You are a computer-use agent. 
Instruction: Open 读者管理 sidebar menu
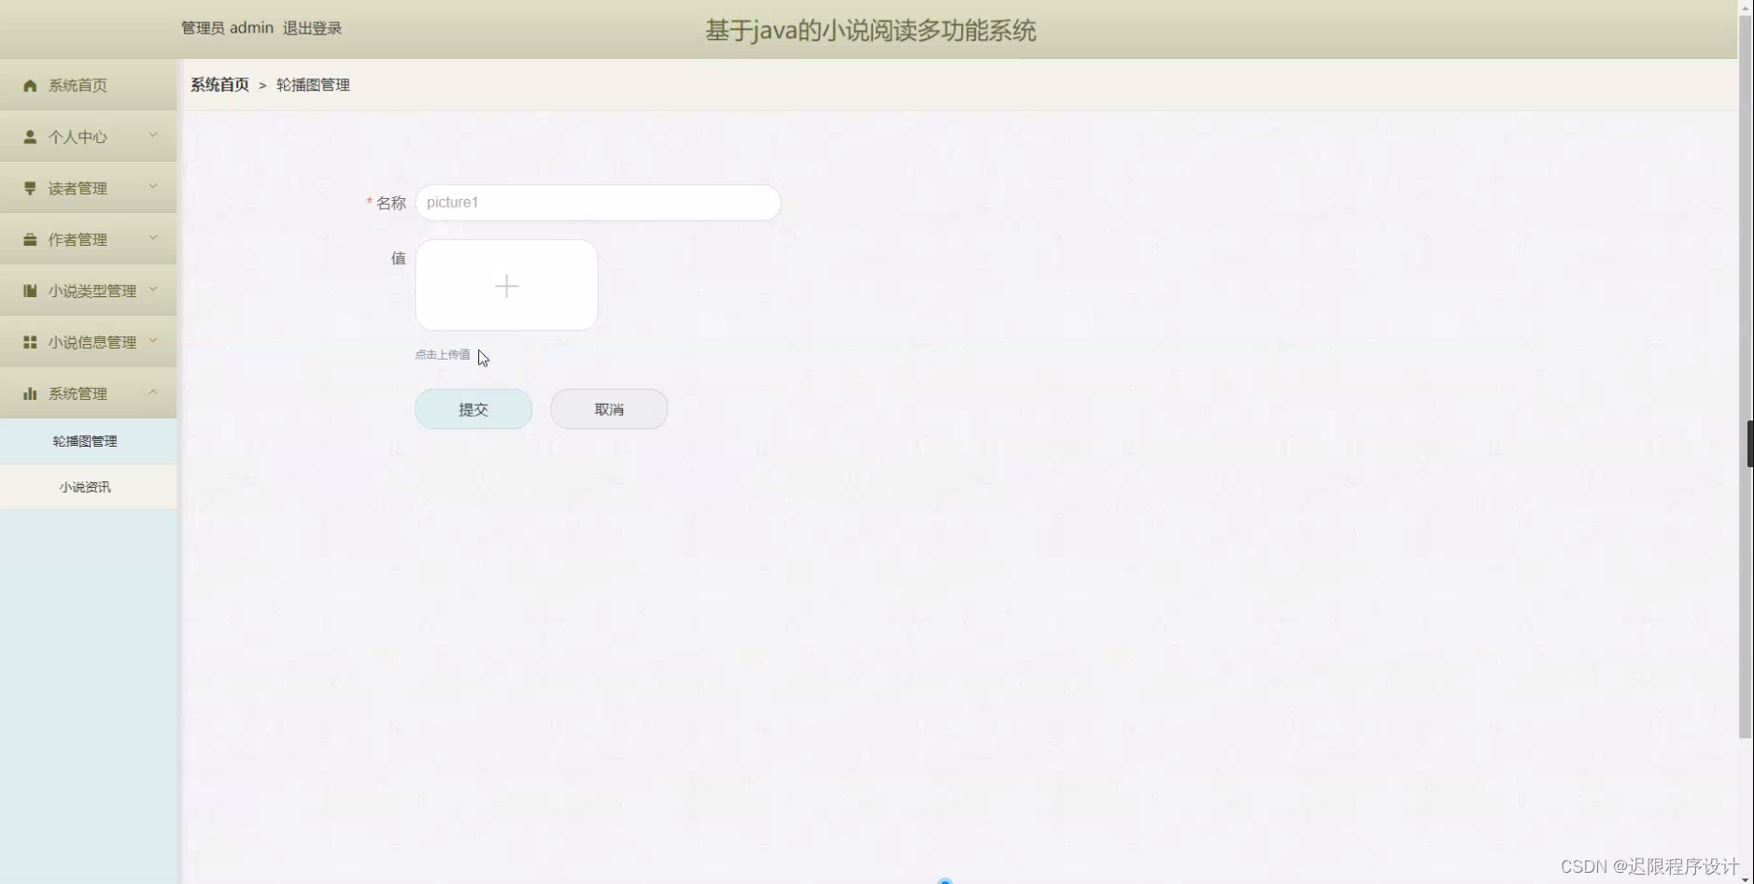point(89,188)
